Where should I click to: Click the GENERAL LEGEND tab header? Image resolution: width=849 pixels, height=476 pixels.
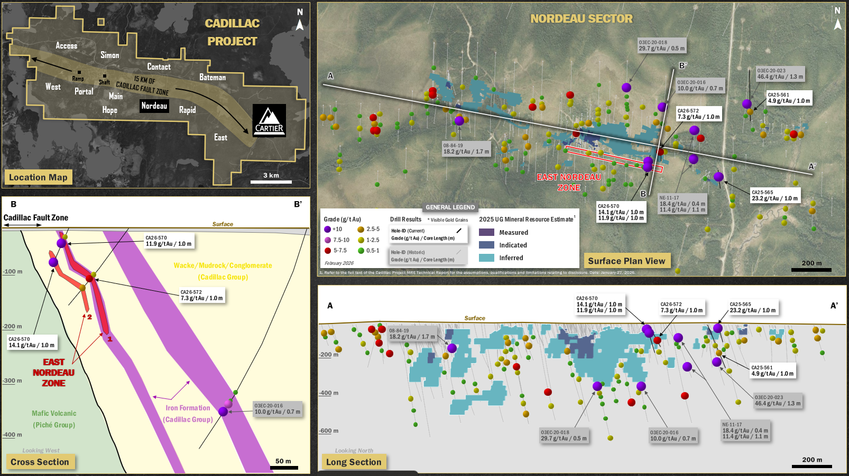[x=450, y=207]
